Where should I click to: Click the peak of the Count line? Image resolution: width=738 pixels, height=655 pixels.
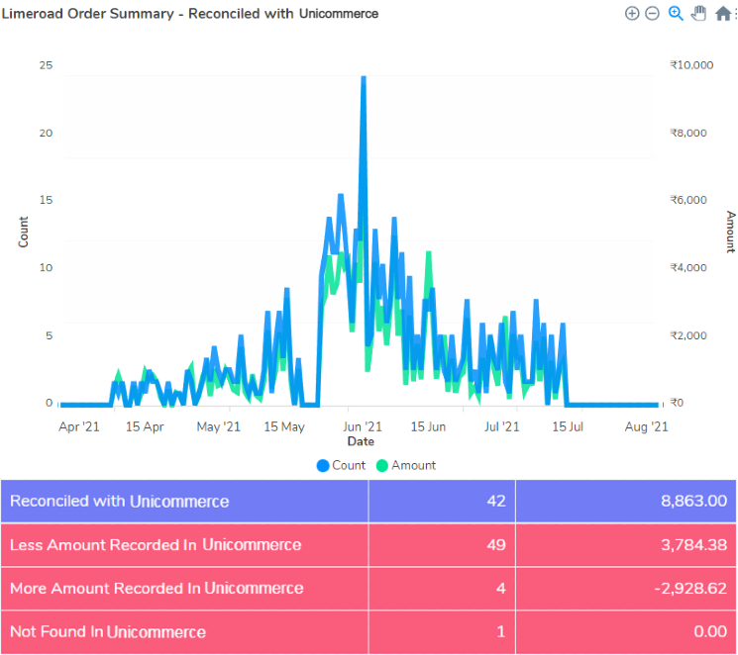(364, 76)
